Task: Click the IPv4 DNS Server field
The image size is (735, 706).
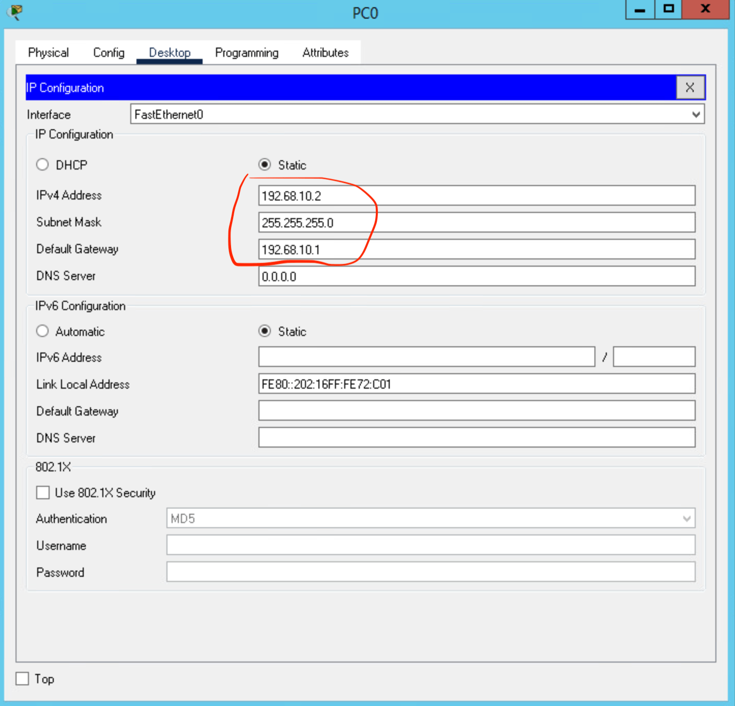Action: pos(477,277)
